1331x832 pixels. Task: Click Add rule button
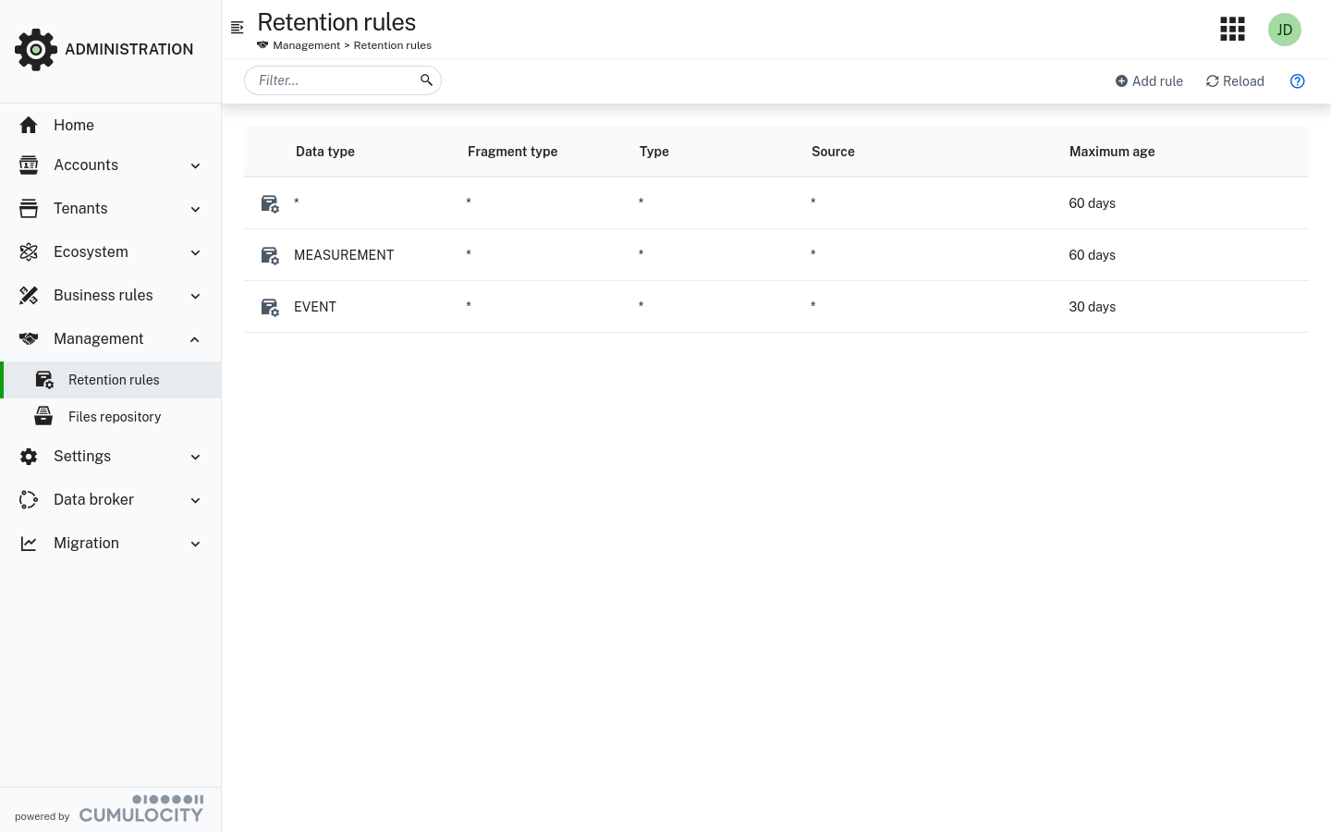pos(1149,81)
